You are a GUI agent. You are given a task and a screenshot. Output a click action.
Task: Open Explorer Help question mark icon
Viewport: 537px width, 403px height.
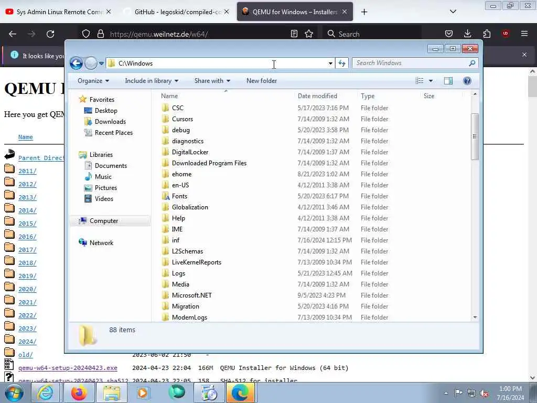(467, 80)
